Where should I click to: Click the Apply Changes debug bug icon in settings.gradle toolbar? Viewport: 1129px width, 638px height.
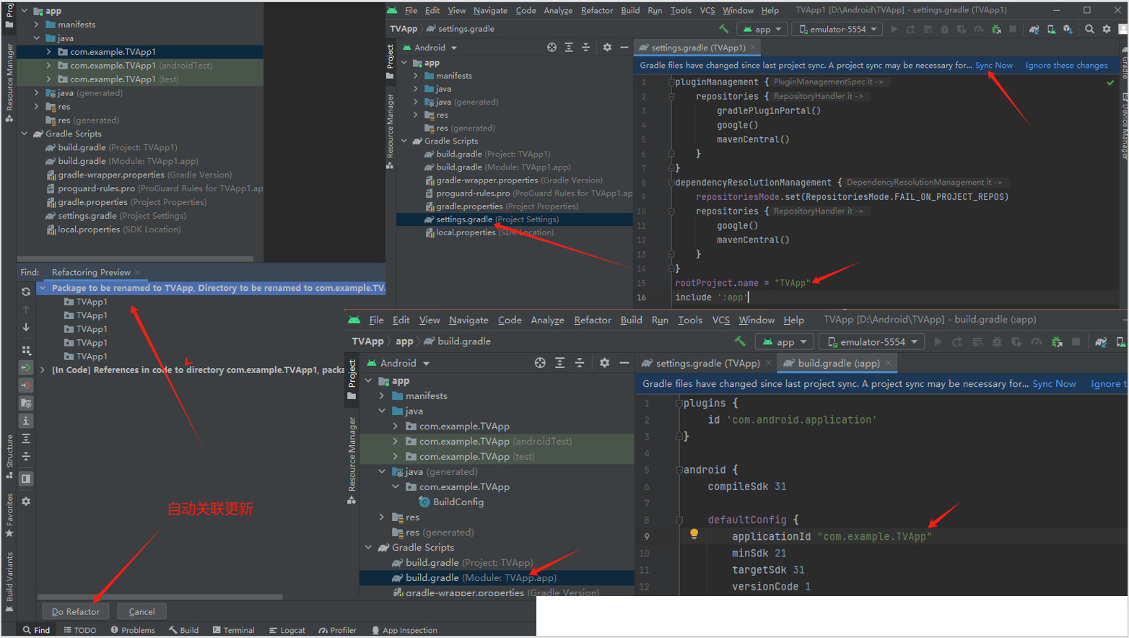click(x=995, y=29)
